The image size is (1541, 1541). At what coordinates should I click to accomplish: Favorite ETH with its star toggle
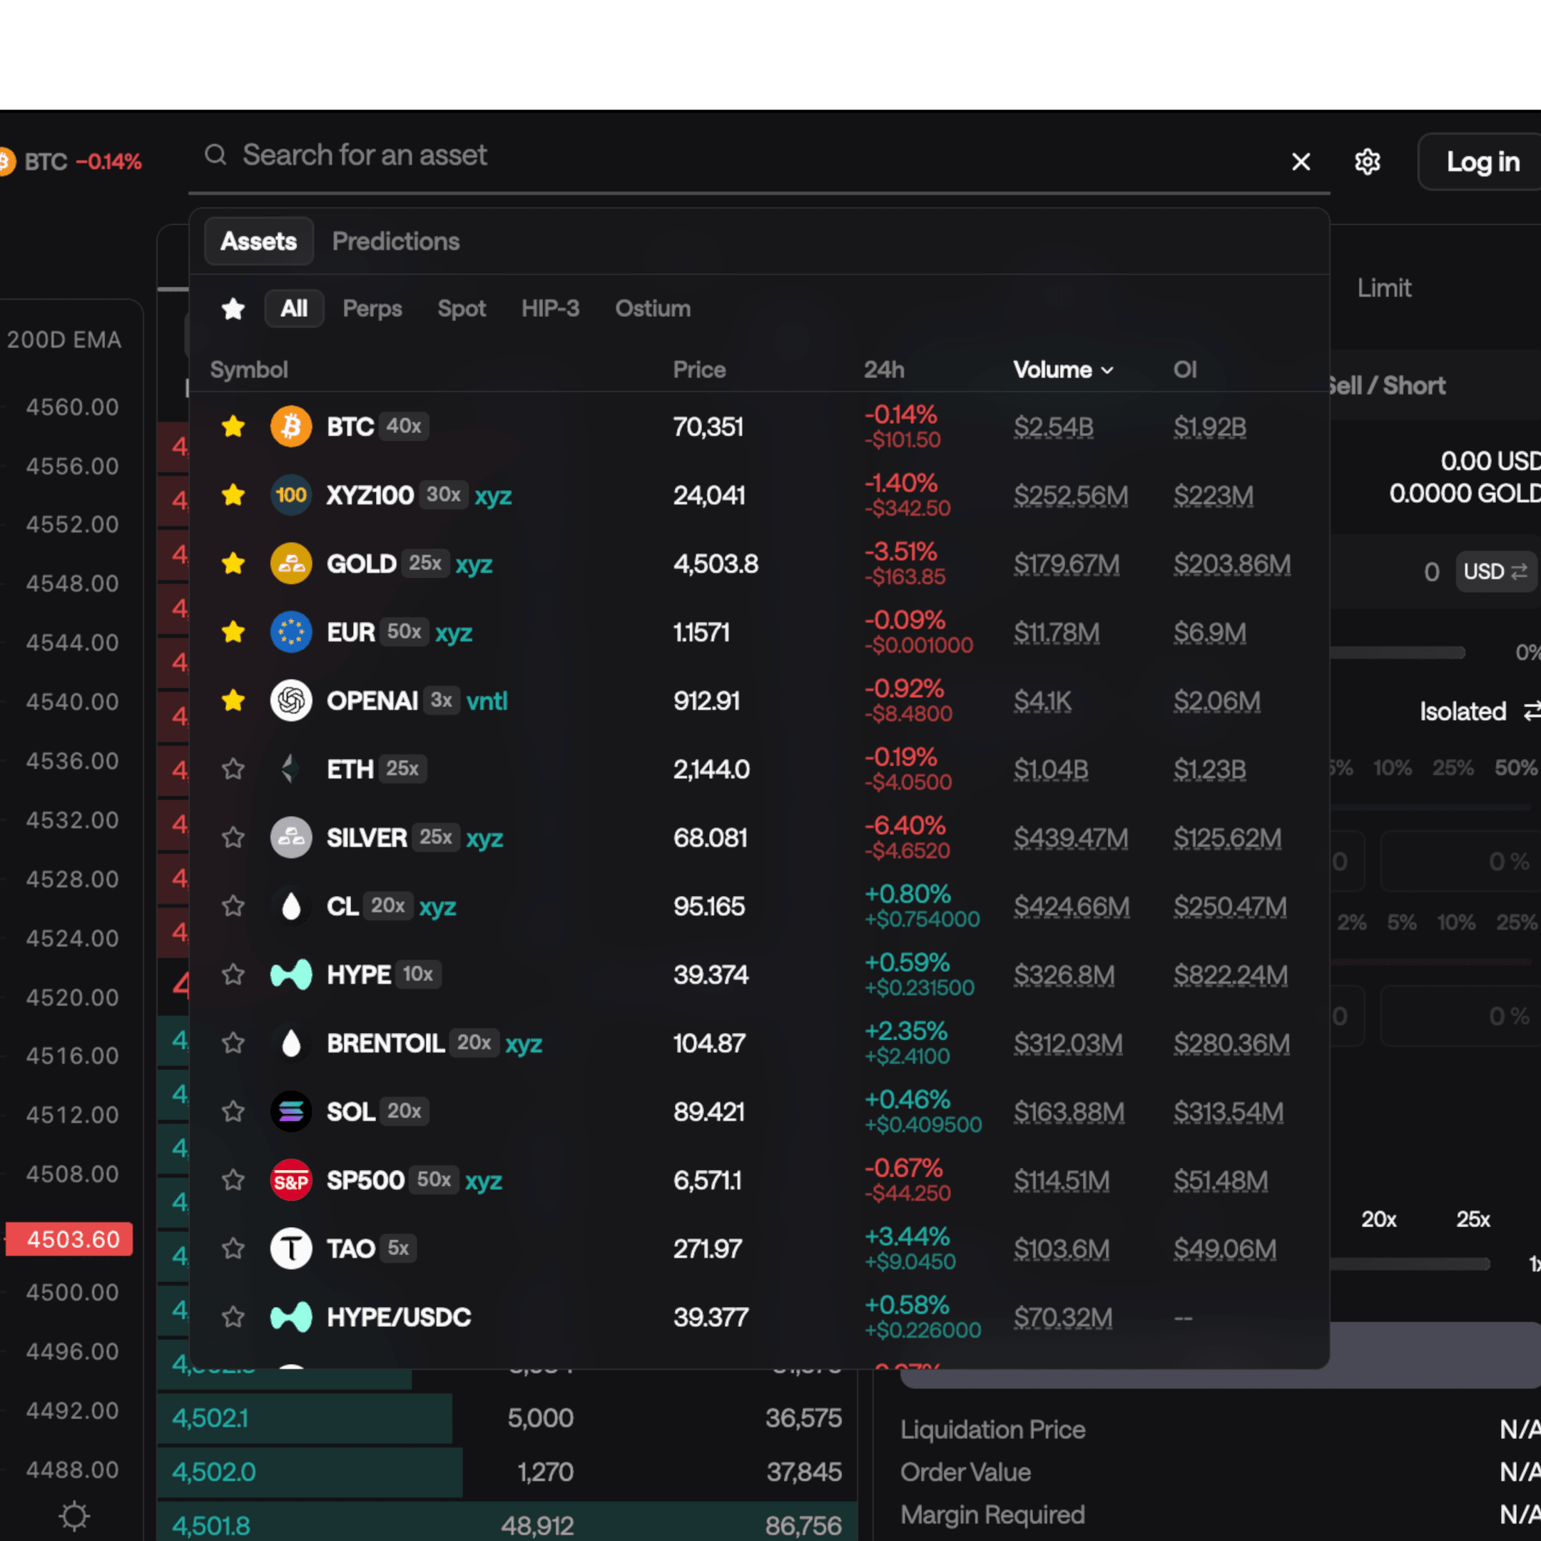[x=233, y=770]
